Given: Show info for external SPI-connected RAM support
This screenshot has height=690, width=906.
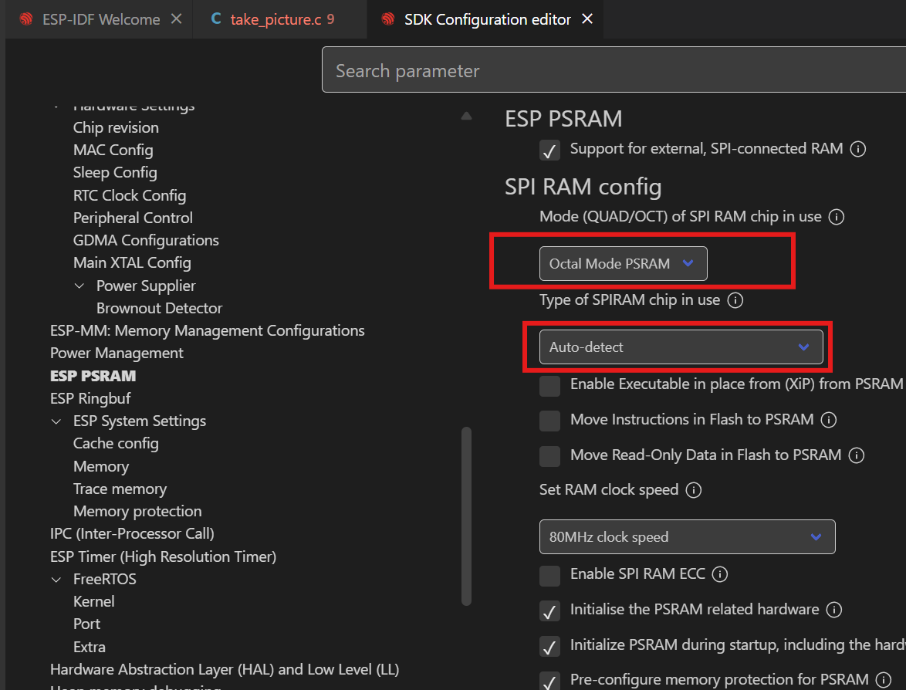Looking at the screenshot, I should point(858,149).
